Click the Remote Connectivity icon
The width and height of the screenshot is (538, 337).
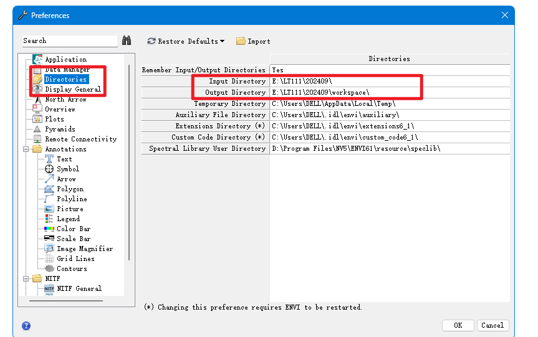pos(37,139)
